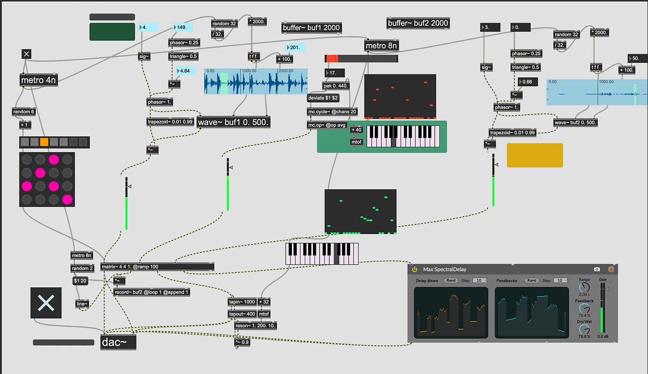Click the dark green button at top left

click(112, 32)
